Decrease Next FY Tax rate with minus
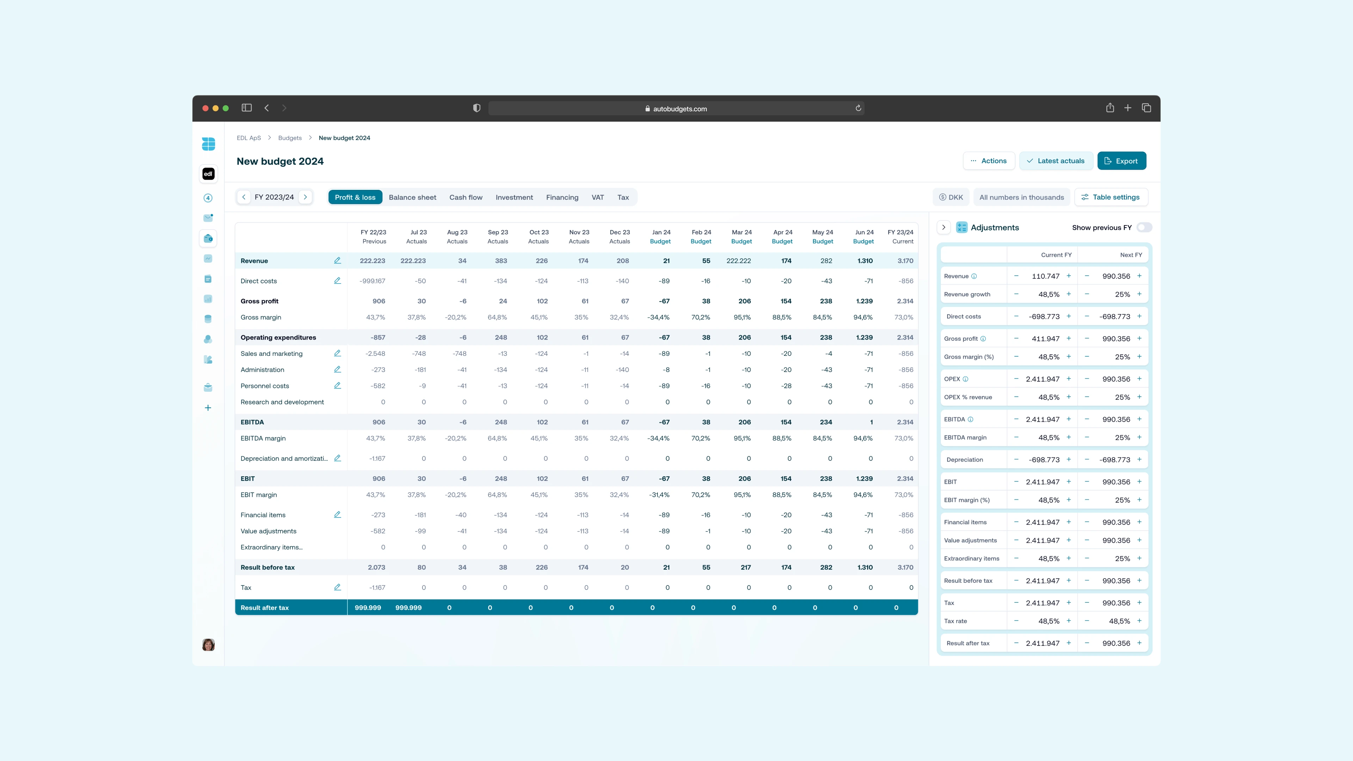This screenshot has width=1353, height=761. pos(1087,621)
